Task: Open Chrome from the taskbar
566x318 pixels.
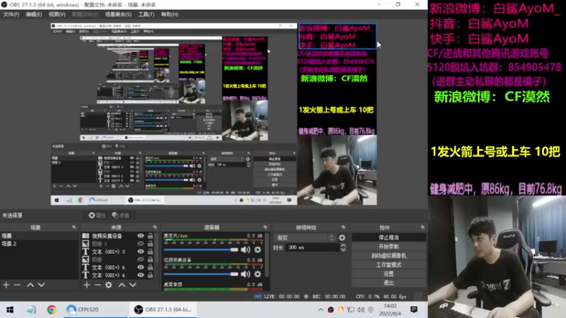Action: pos(52,310)
